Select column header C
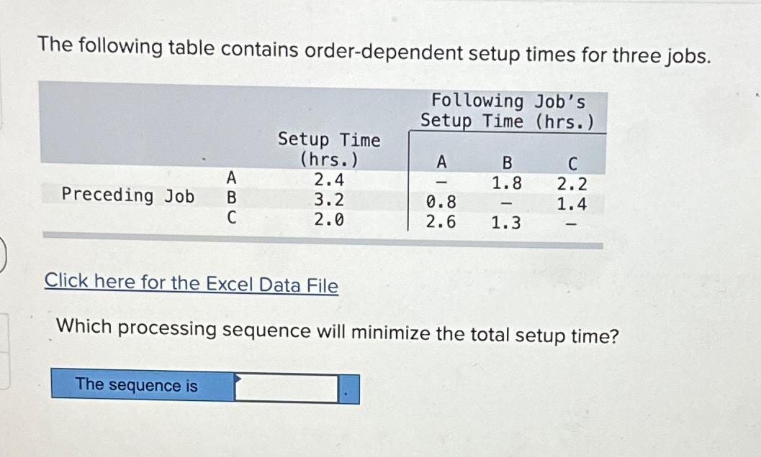 coord(572,162)
